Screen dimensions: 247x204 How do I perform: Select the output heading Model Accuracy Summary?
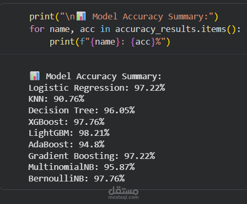pyautogui.click(x=104, y=77)
